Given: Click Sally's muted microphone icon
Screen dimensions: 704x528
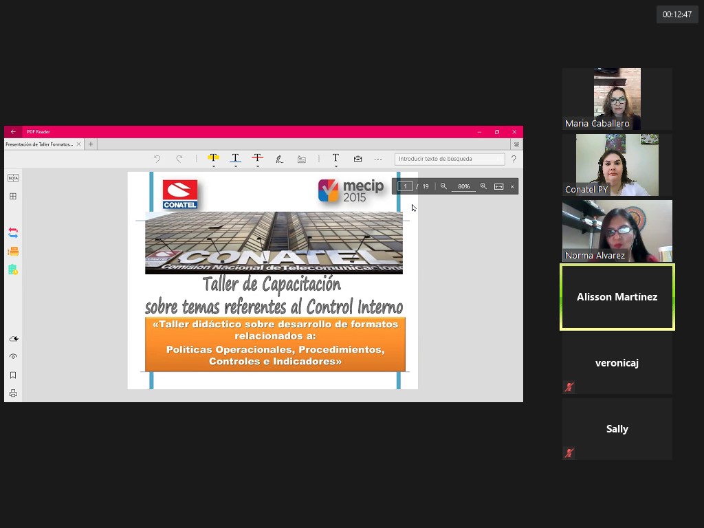Looking at the screenshot, I should [569, 453].
